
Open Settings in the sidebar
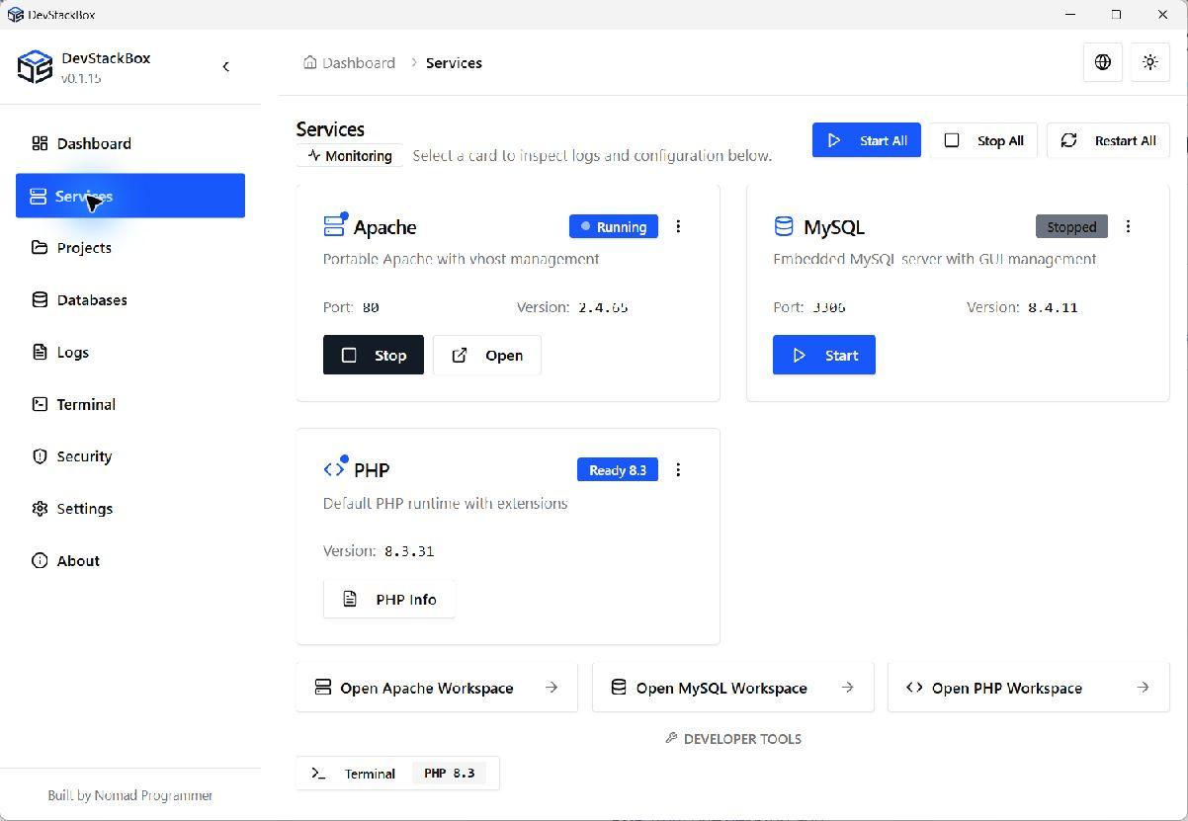(x=130, y=509)
